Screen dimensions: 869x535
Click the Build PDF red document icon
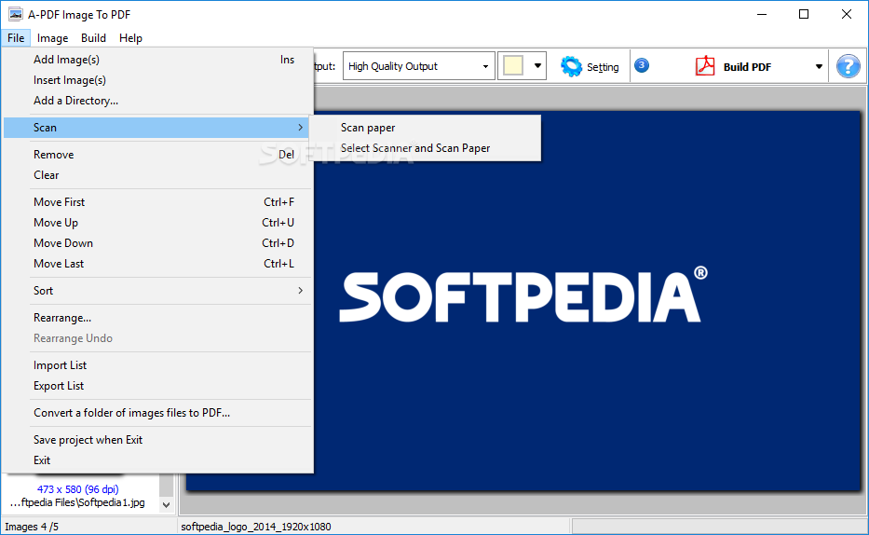click(x=705, y=66)
